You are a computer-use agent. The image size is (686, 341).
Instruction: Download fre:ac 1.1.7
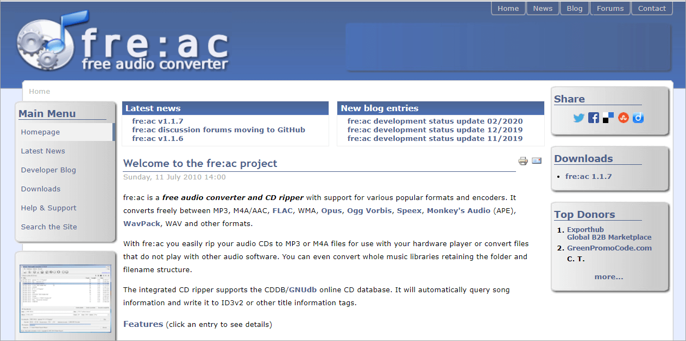(x=588, y=176)
